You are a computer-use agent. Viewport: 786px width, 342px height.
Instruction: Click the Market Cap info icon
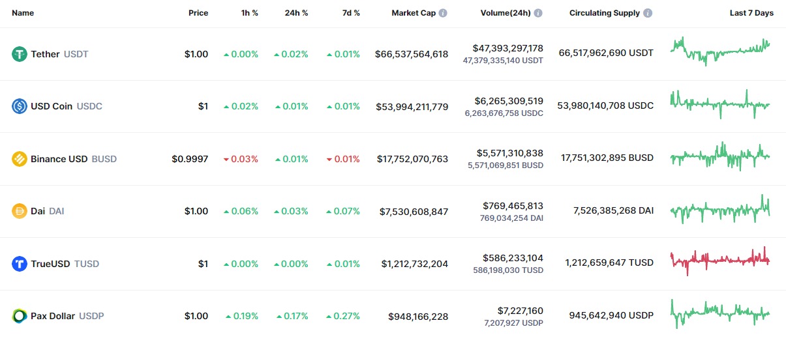pos(444,13)
